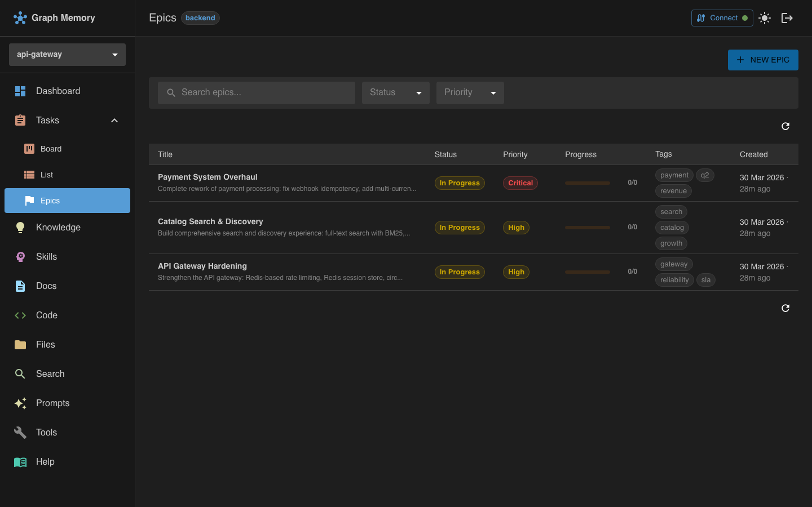The width and height of the screenshot is (812, 507).
Task: Click the logout icon
Action: pyautogui.click(x=787, y=17)
